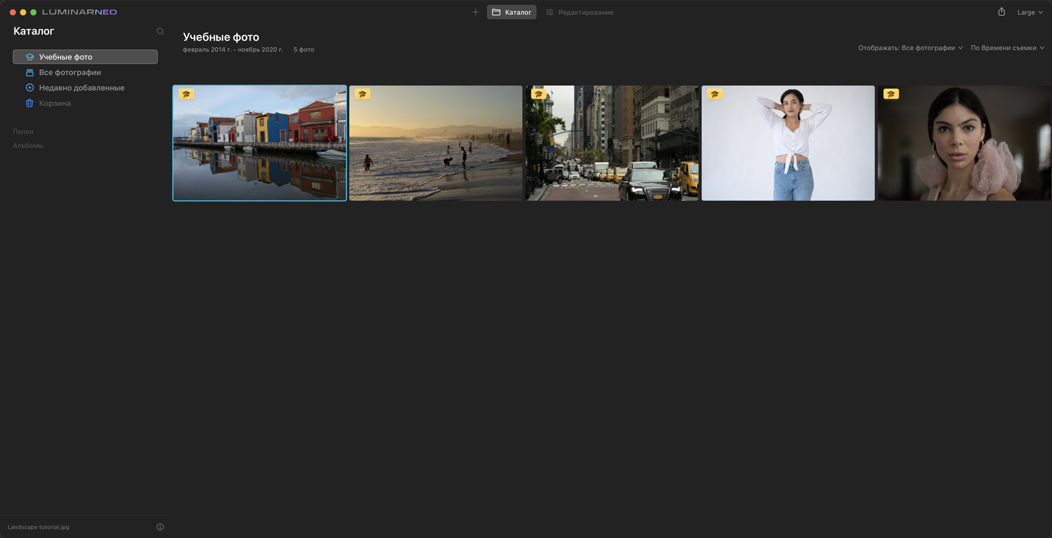Click the Альбомы section label
The image size is (1052, 538).
tap(28, 145)
